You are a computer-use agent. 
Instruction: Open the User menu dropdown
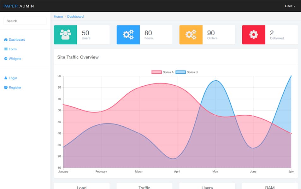(289, 6)
